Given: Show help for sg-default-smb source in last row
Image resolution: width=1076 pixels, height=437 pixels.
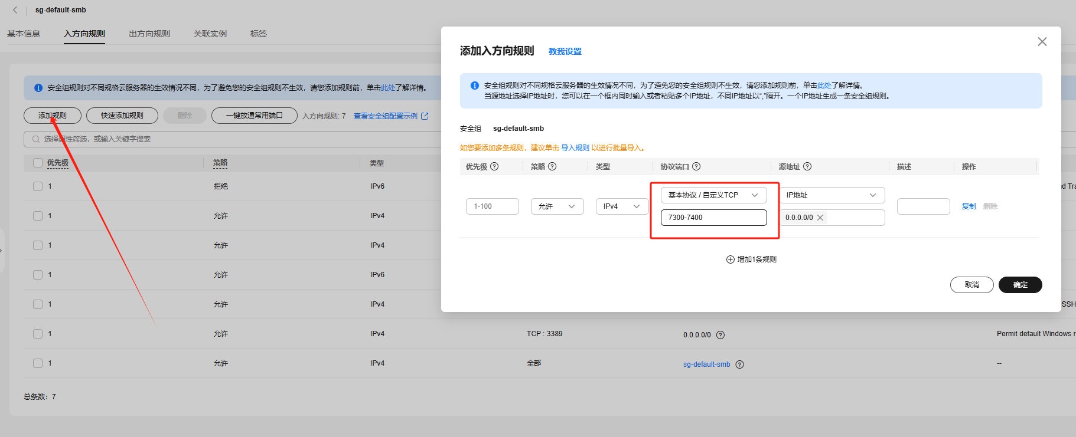Looking at the screenshot, I should [x=740, y=364].
